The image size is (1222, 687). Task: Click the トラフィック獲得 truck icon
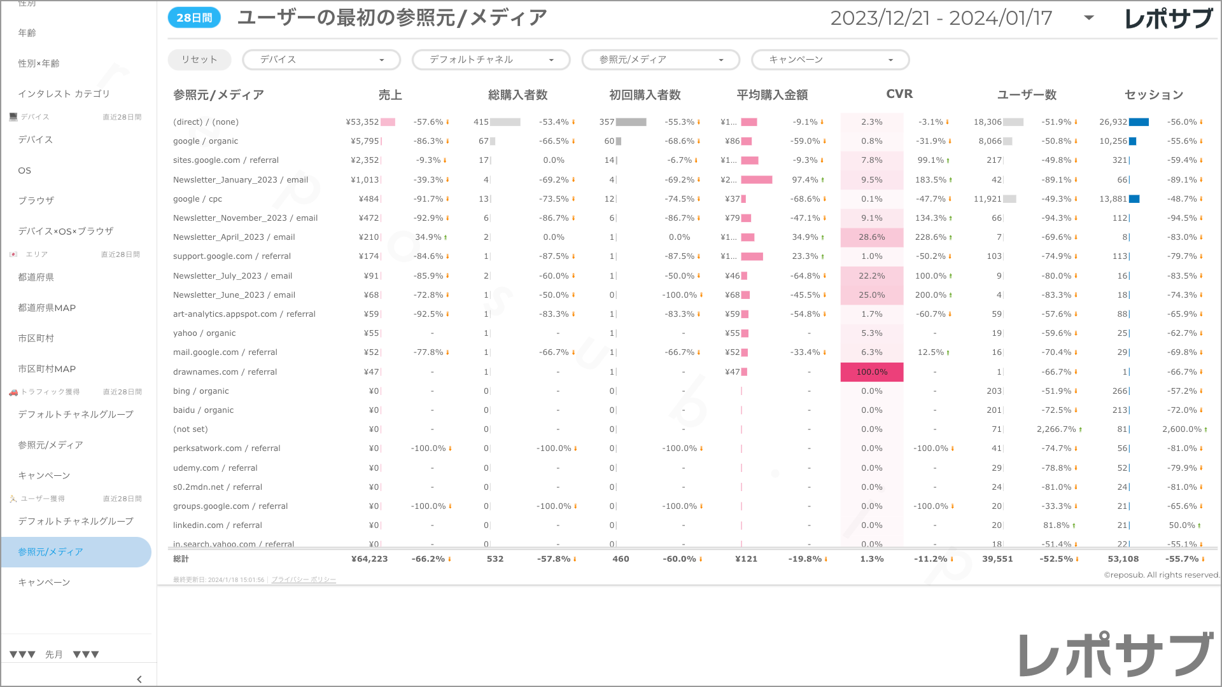[x=13, y=392]
